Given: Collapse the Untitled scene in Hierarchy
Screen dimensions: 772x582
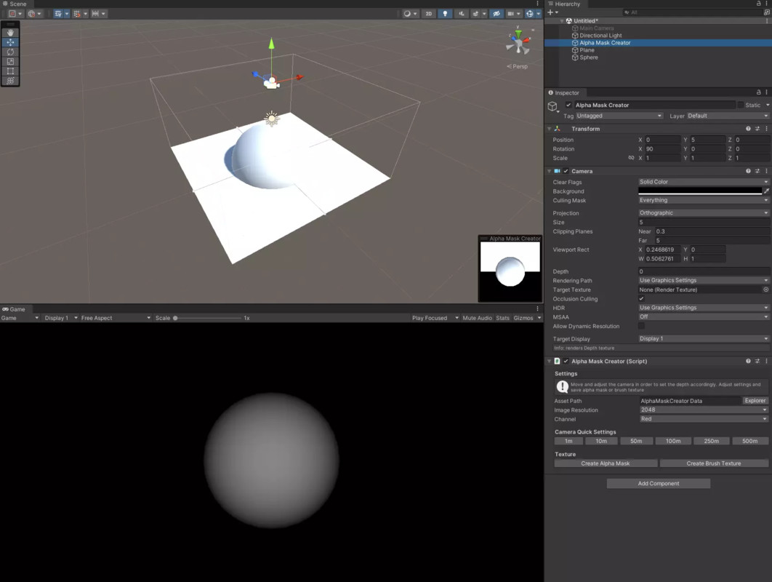Looking at the screenshot, I should click(562, 20).
